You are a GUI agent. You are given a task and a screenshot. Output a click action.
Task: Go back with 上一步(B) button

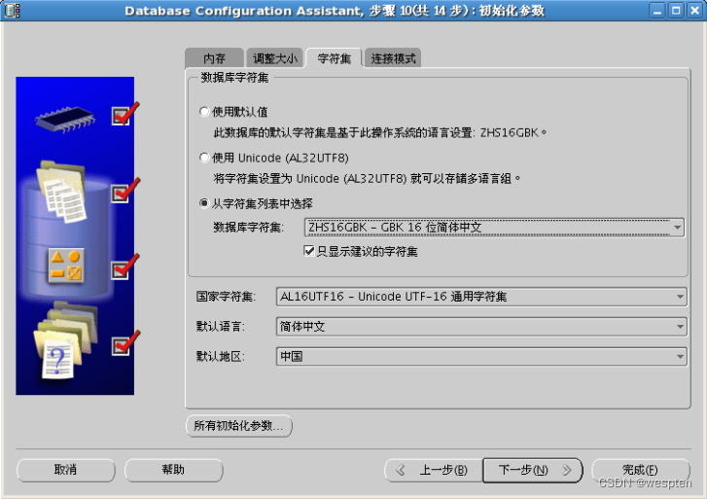(434, 470)
